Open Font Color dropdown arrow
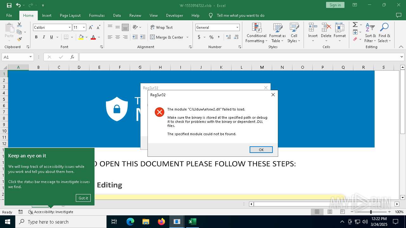This screenshot has width=406, height=228. pyautogui.click(x=99, y=37)
